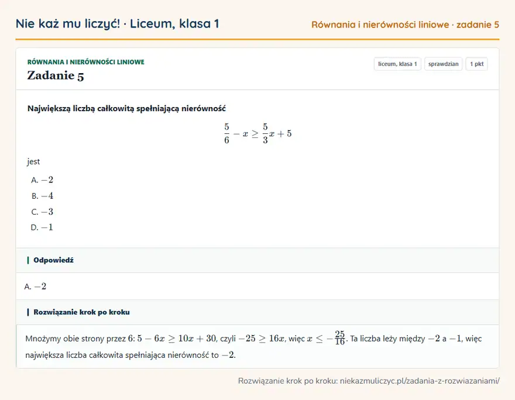The height and width of the screenshot is (400, 515).
Task: Click the 'Nie każ mu liczyć! · Liceum, klasa 1' header
Action: click(117, 23)
